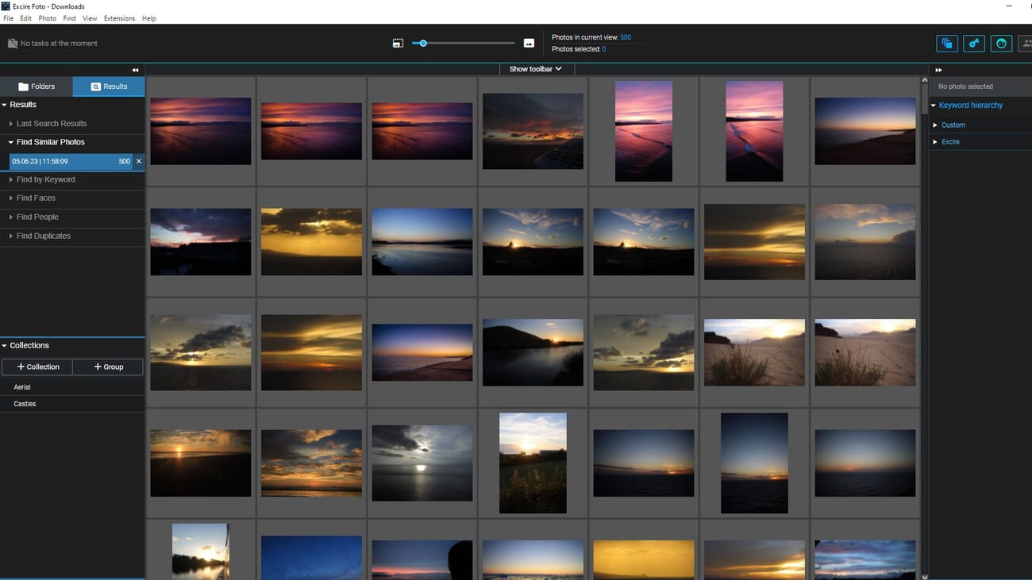Remove the 05.06.23 search result via its X
This screenshot has height=580, width=1032.
[138, 161]
